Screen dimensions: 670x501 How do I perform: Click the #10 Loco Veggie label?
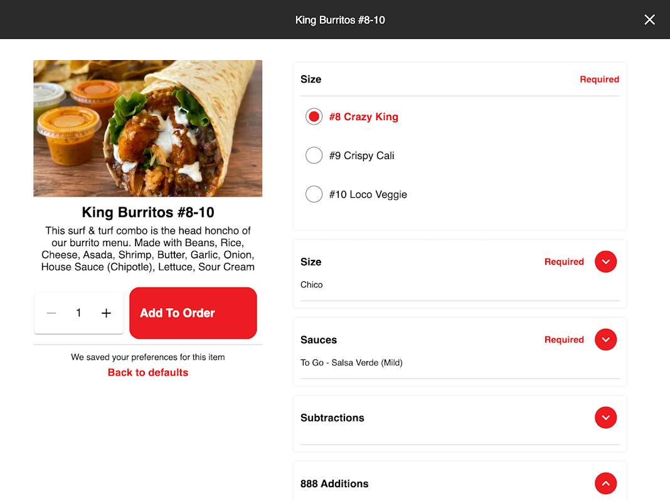(368, 194)
